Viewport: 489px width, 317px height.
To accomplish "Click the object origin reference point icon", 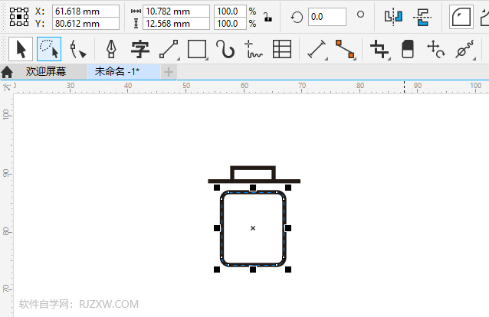I will pyautogui.click(x=19, y=17).
